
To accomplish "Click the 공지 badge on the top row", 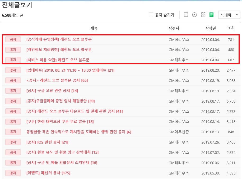I will click(13, 39).
